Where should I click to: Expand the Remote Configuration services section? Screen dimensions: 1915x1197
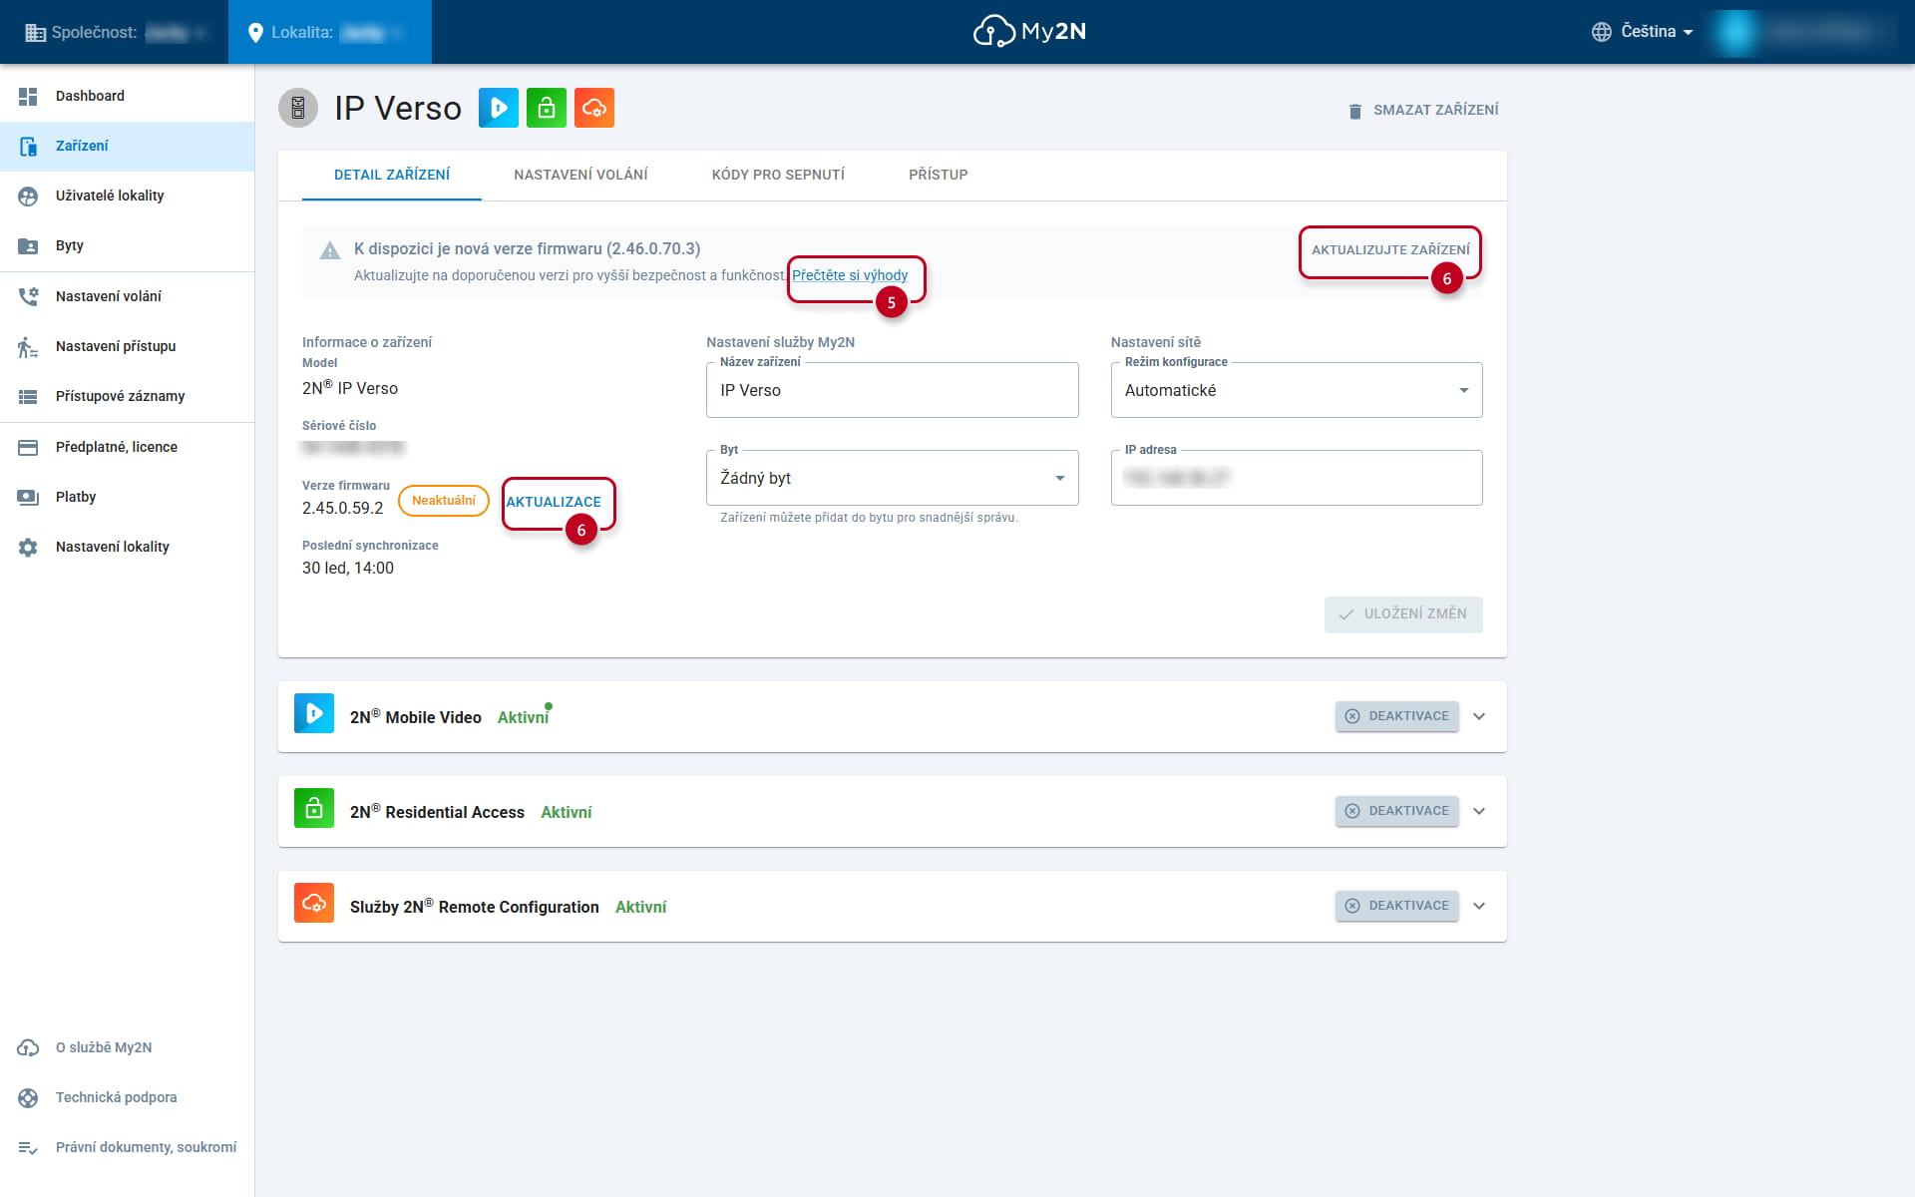point(1479,906)
